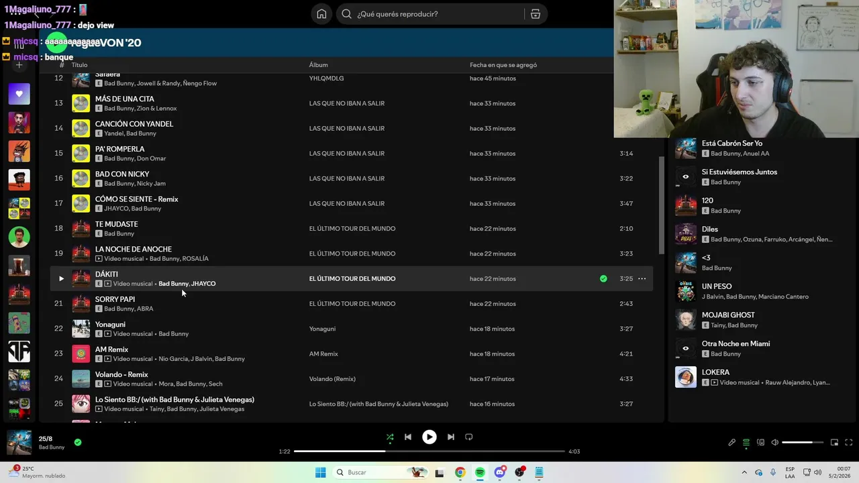Play the DÁKITI row

[x=61, y=278]
